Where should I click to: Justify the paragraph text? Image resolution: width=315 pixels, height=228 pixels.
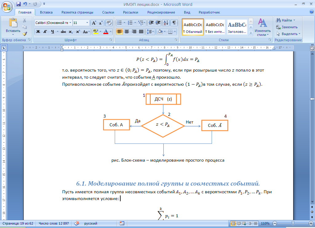[141, 32]
